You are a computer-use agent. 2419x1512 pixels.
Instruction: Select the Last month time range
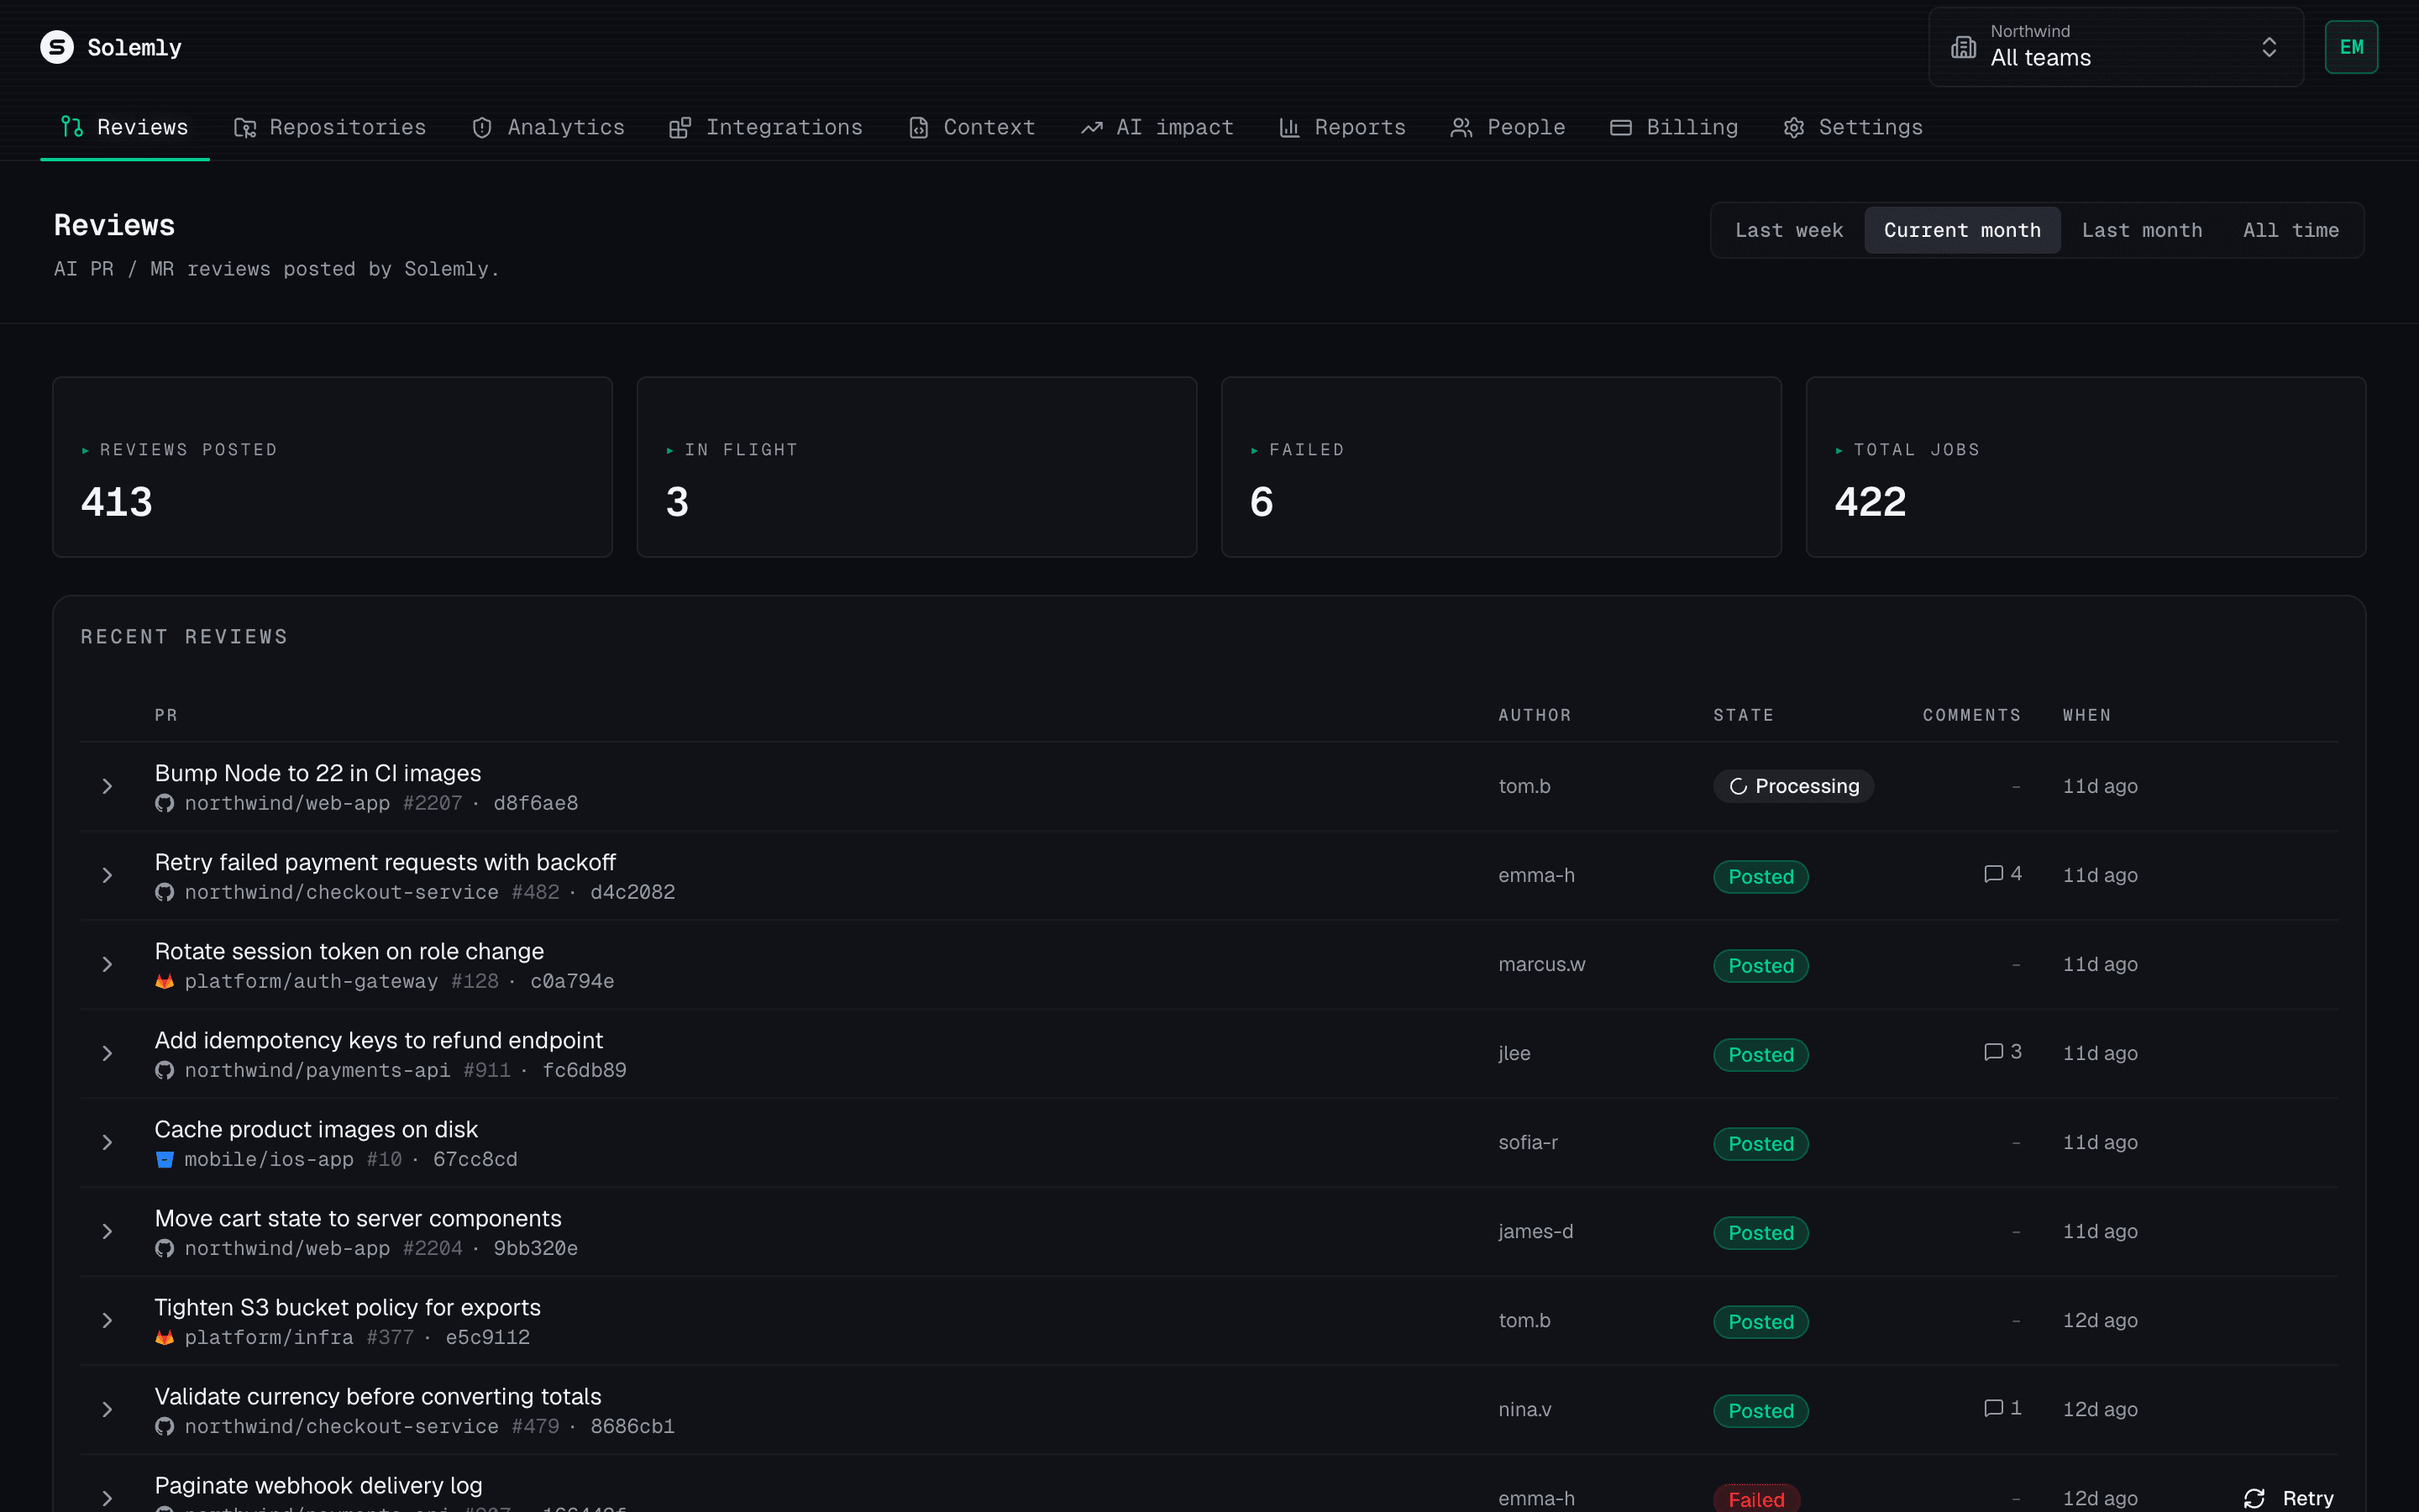[2141, 230]
